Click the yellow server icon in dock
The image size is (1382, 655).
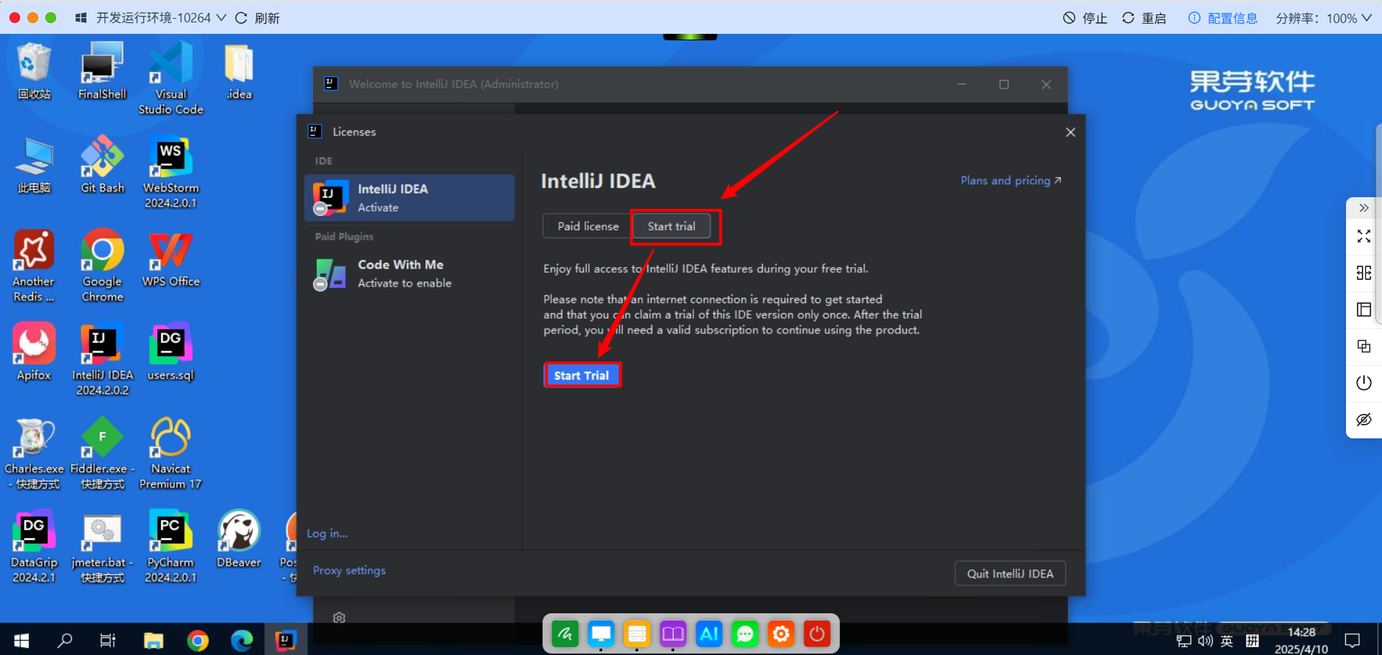coord(637,633)
